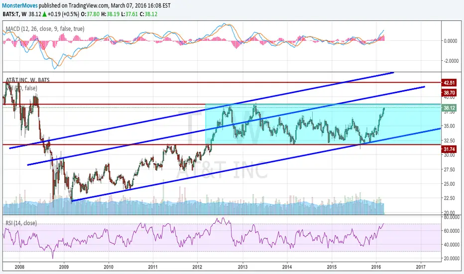The width and height of the screenshot is (464, 274).
Task: Click the 27.50 price axis tick
Action: (449, 169)
